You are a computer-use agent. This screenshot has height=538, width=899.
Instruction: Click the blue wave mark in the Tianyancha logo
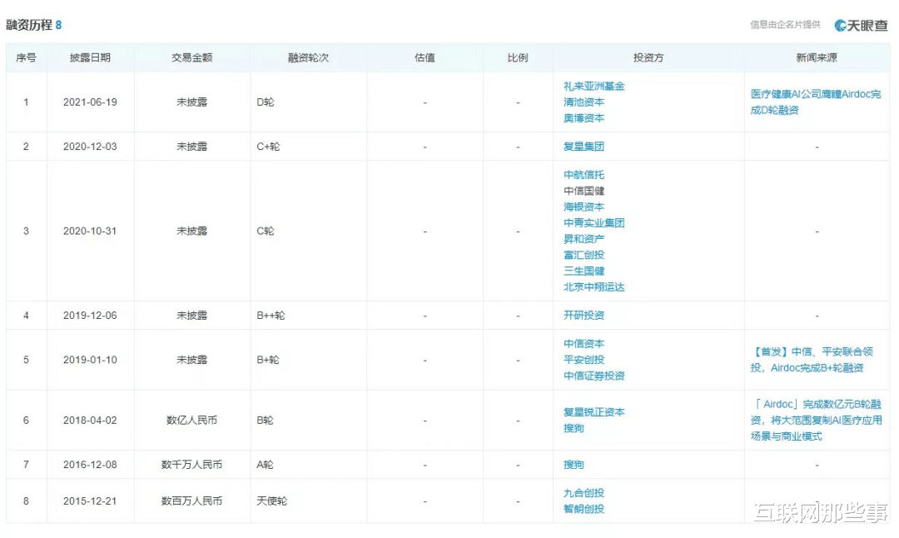point(841,25)
